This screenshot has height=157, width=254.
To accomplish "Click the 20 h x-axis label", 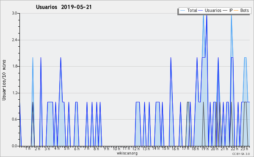I will click(215, 149).
